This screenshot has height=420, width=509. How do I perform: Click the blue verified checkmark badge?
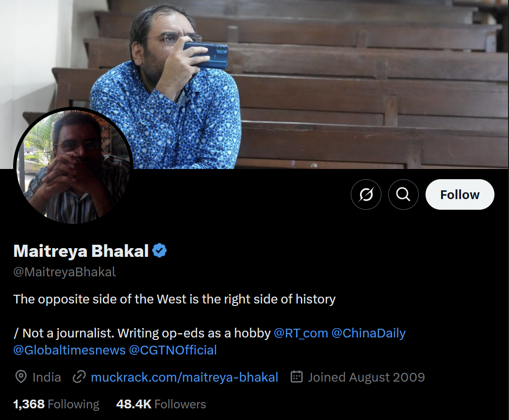pos(159,251)
